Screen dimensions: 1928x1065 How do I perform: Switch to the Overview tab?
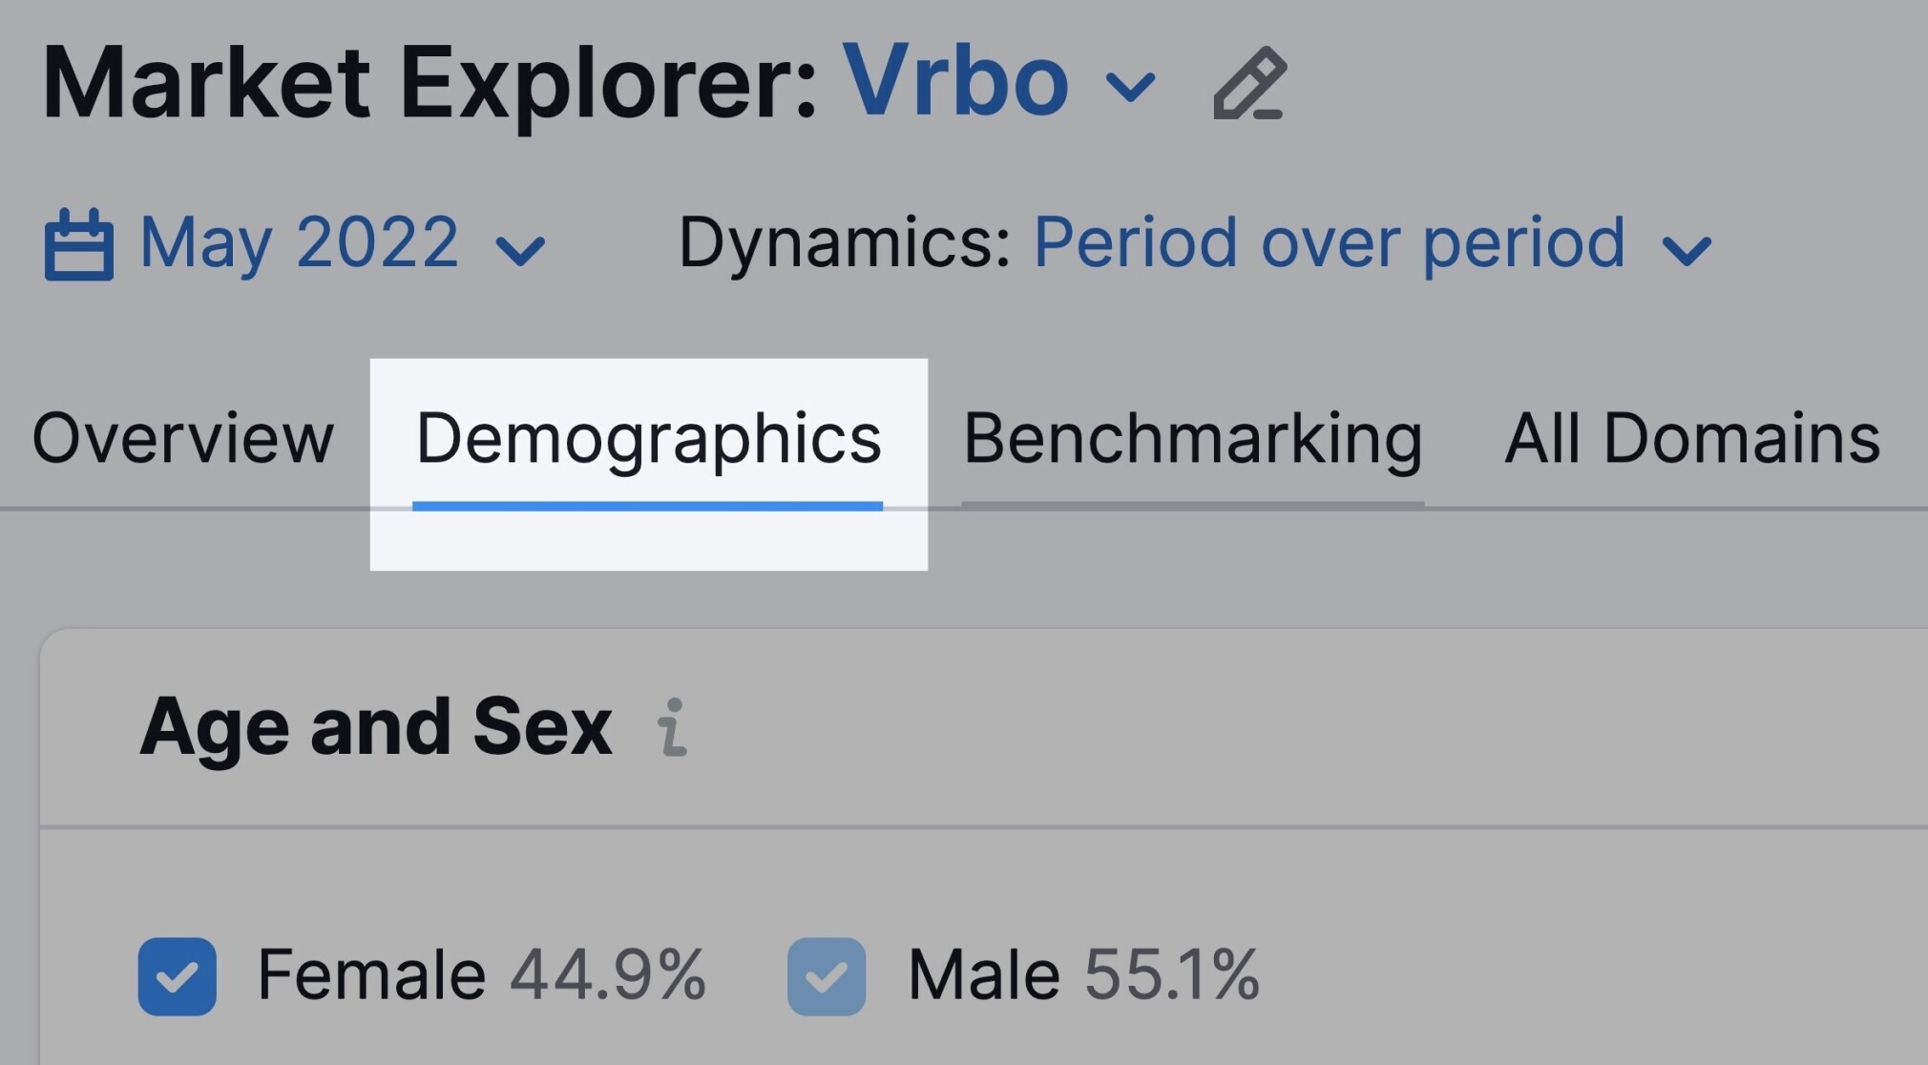point(183,438)
